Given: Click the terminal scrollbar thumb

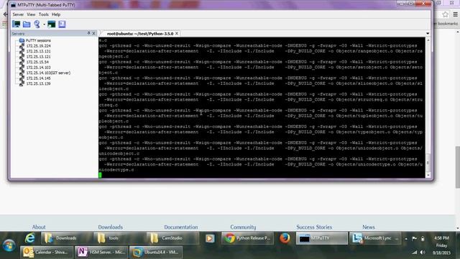Looking at the screenshot, I should tap(428, 163).
